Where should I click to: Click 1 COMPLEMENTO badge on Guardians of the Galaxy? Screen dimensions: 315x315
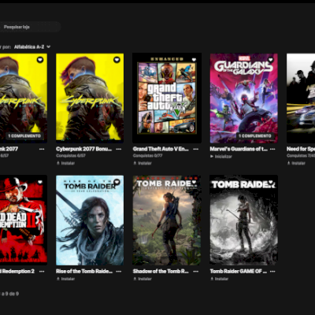[255, 136]
